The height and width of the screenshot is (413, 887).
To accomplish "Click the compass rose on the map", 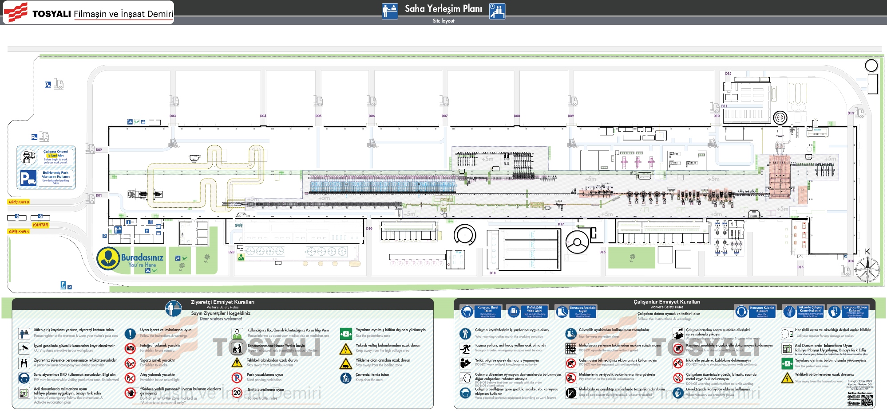I will pos(867,269).
